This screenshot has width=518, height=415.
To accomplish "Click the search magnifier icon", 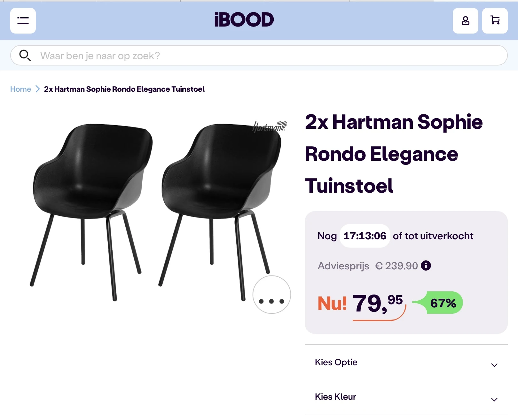I will pos(25,56).
